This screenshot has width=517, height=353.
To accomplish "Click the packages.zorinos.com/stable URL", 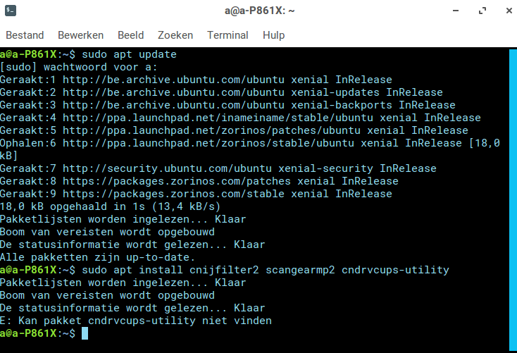I will [174, 194].
